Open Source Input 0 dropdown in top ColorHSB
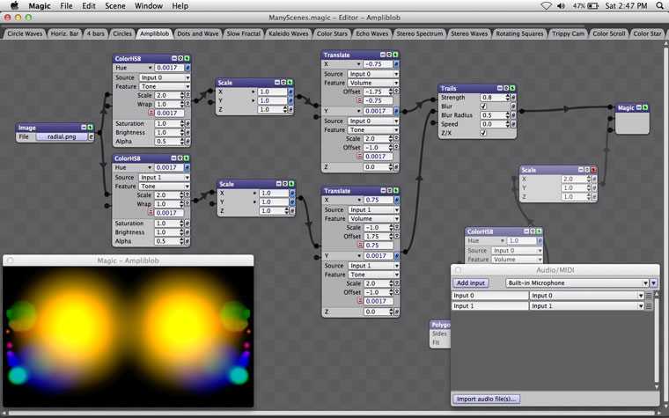The width and height of the screenshot is (669, 418). (x=164, y=77)
